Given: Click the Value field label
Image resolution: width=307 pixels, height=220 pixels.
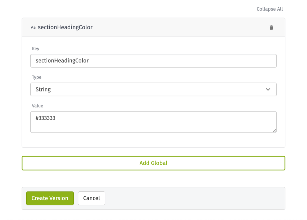Looking at the screenshot, I should click(x=38, y=106).
